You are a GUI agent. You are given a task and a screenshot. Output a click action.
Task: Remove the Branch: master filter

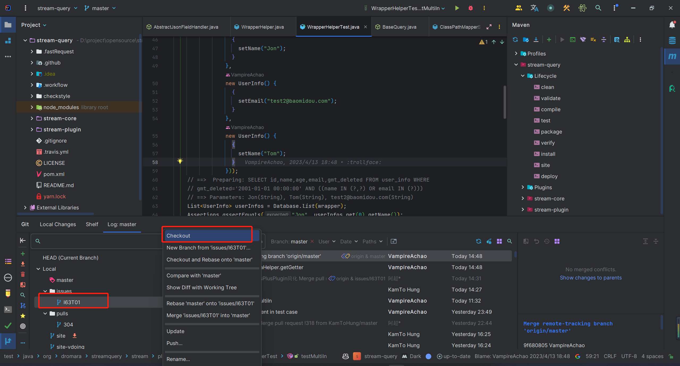coord(312,241)
